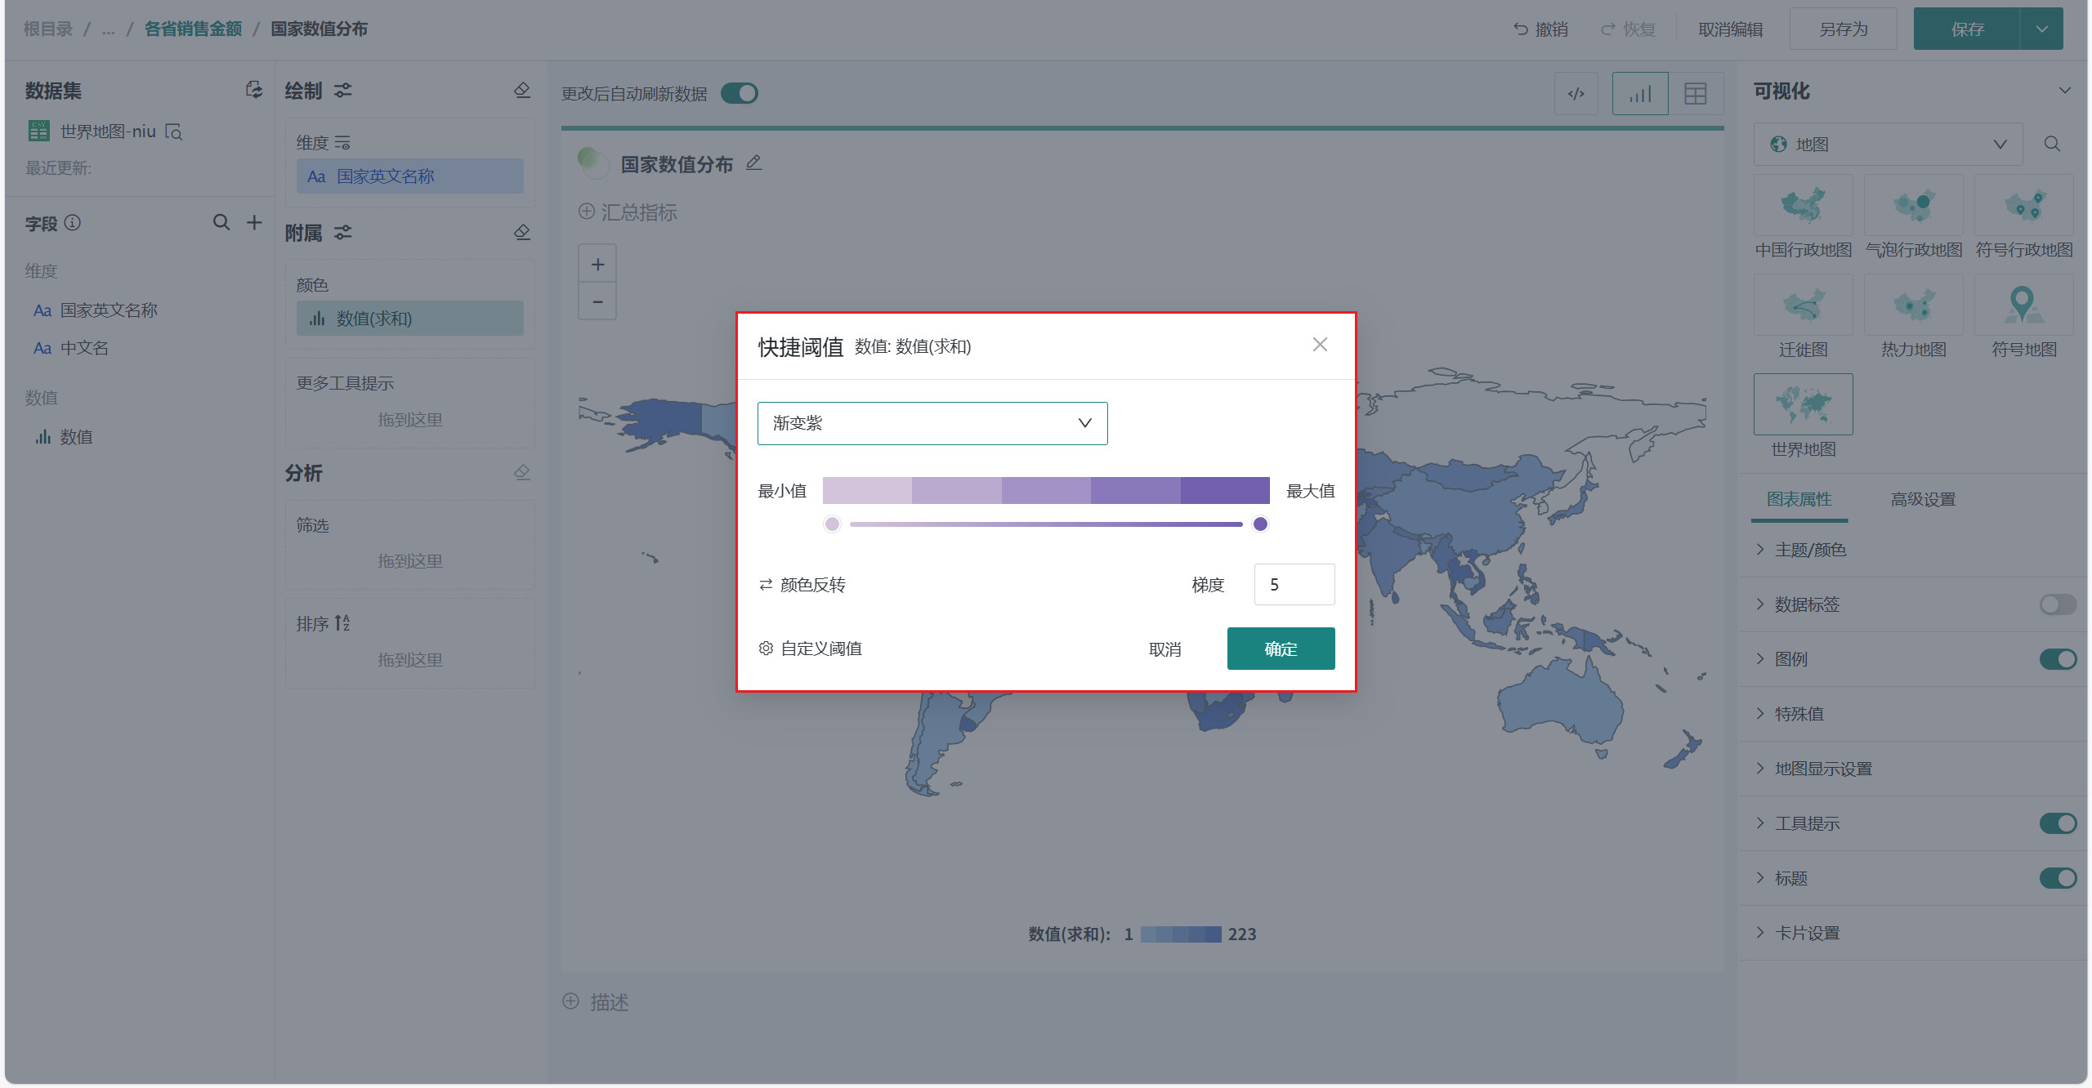2092x1088 pixels.
Task: Click the 确定 button in dialog
Action: [1281, 649]
